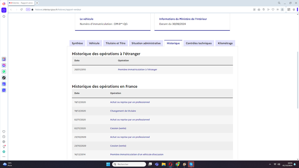Open WhatsApp in the Opera sidebar
This screenshot has width=299, height=168.
click(4, 72)
